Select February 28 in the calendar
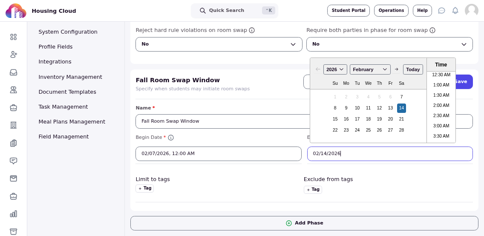Viewport: 484px width, 236px height. click(401, 130)
